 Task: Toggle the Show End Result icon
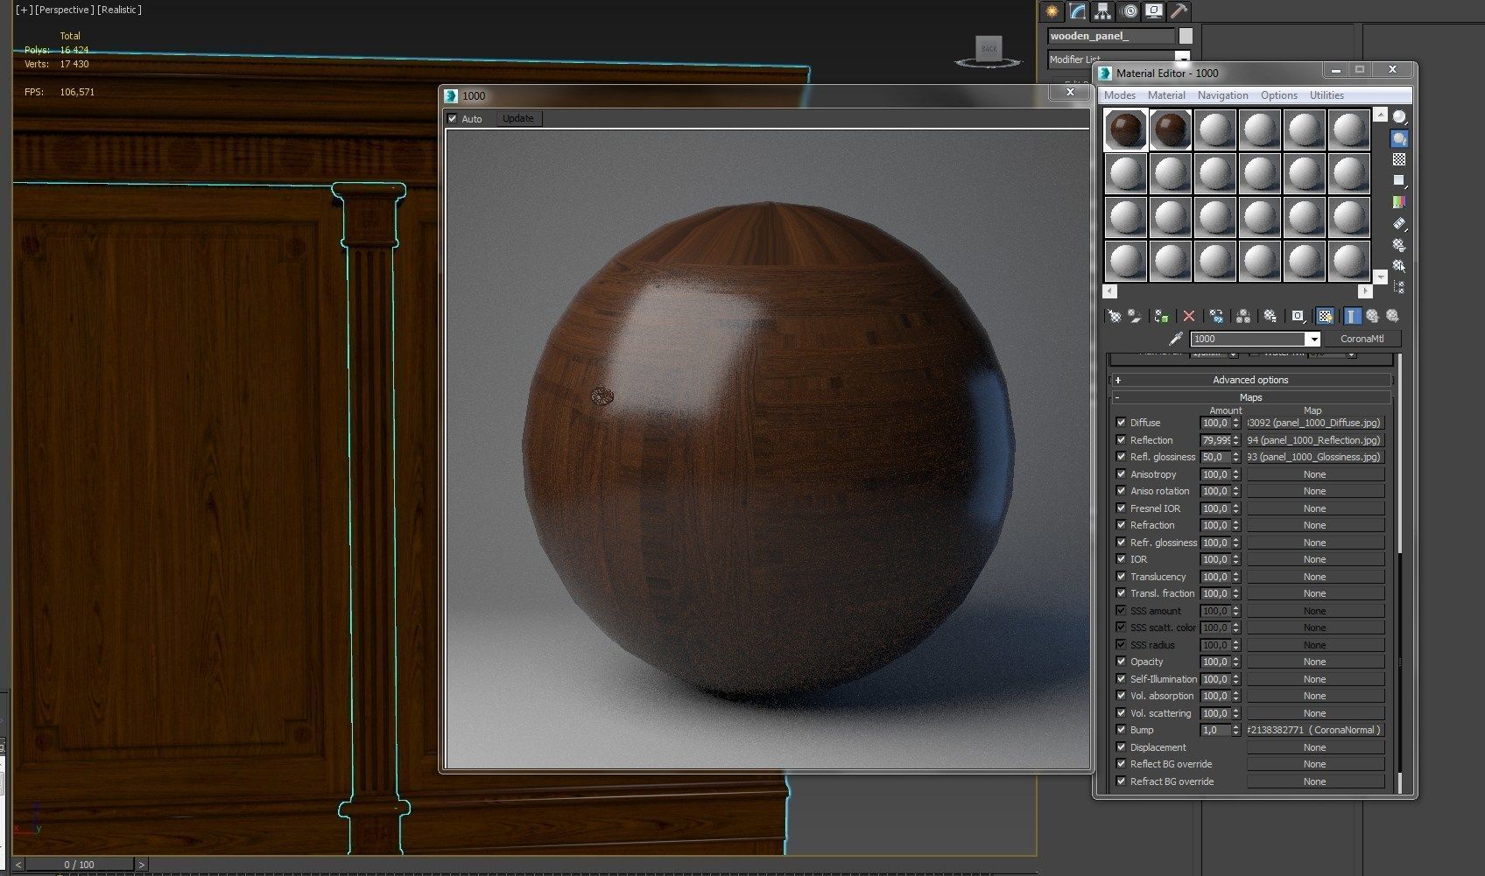1352,316
